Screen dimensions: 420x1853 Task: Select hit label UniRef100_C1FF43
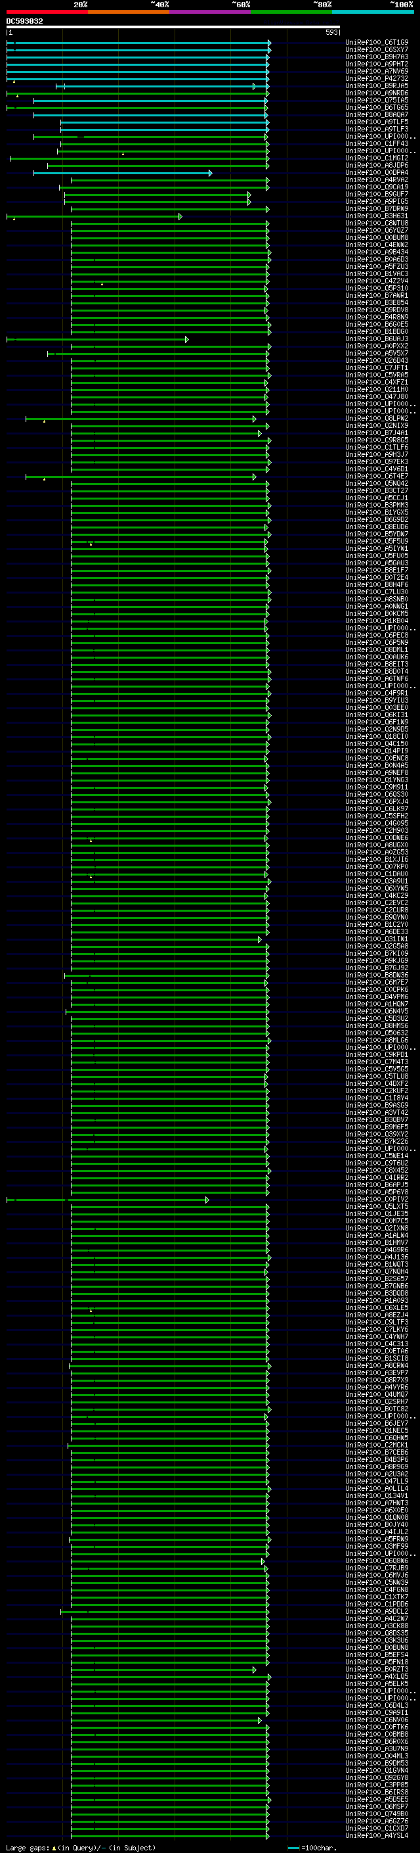[376, 144]
